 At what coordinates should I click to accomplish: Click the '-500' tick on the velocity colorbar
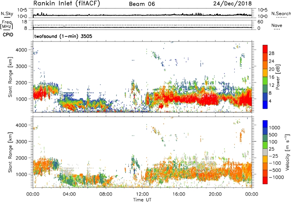[275, 170]
